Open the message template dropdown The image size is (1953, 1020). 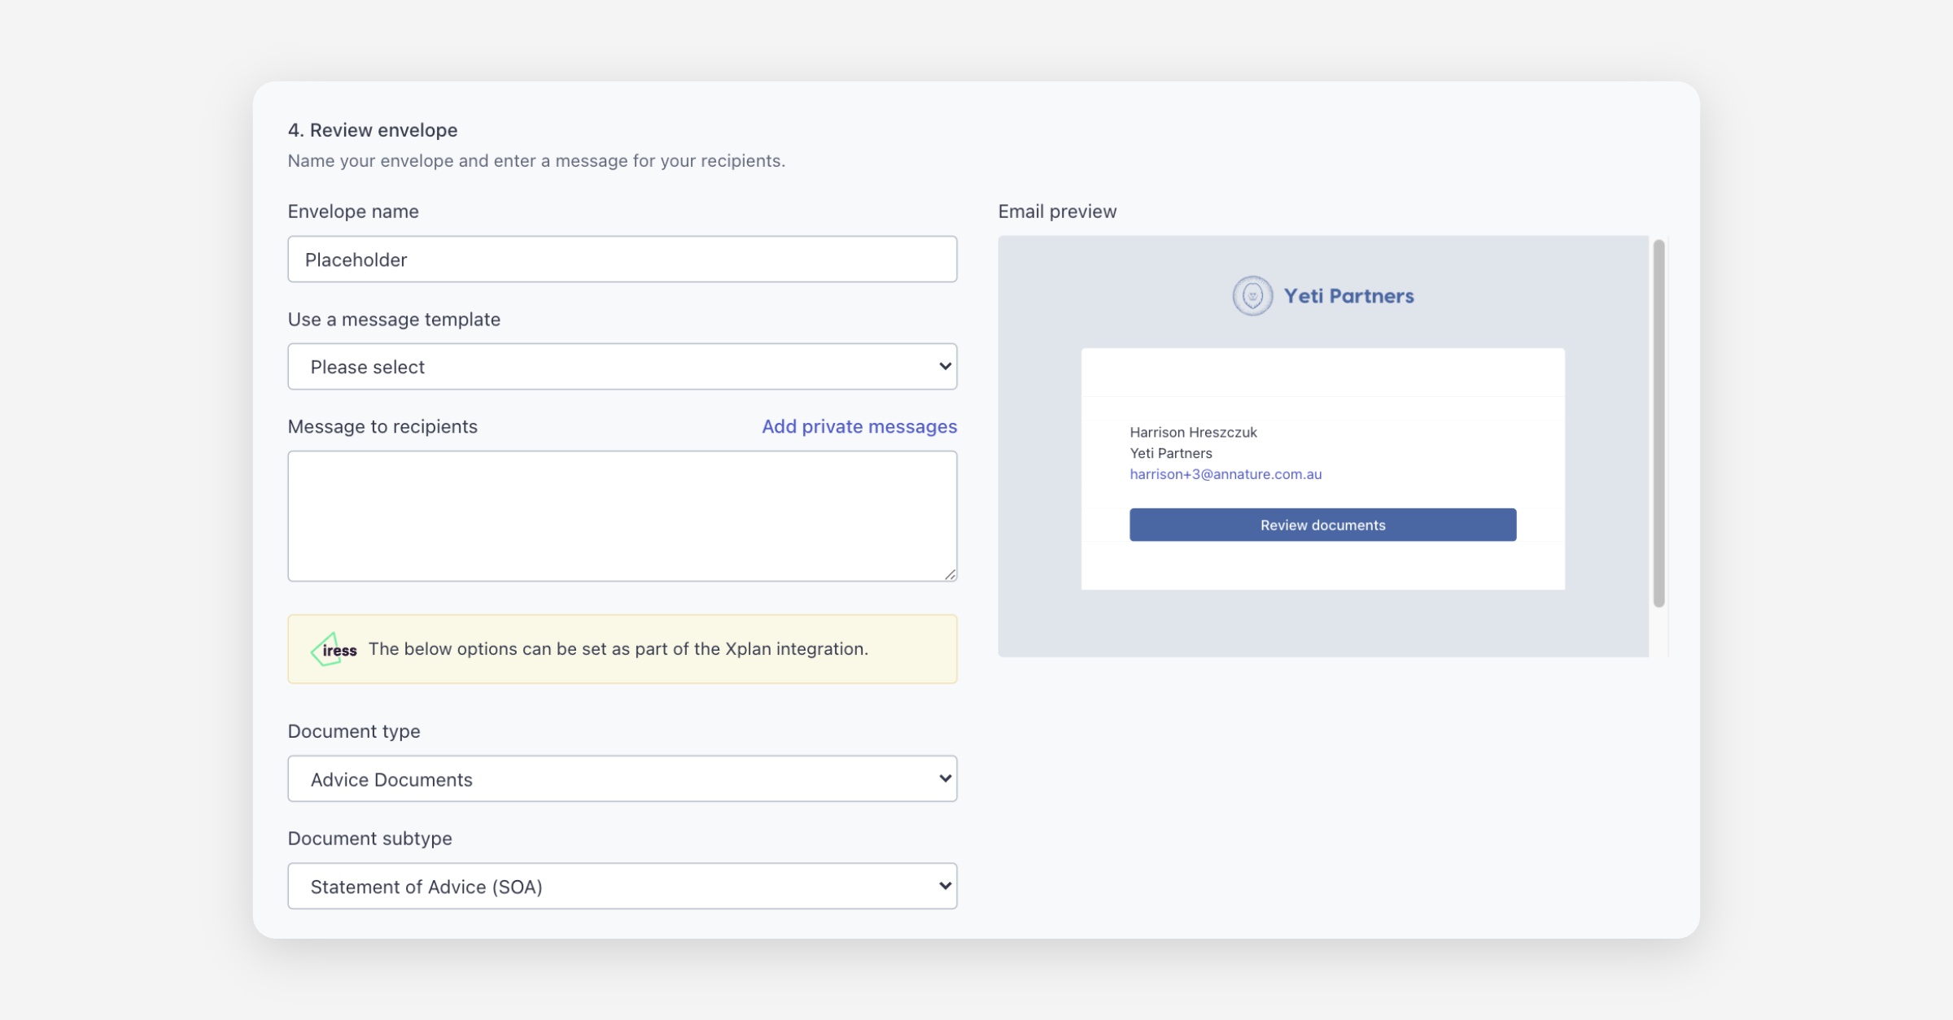(622, 367)
